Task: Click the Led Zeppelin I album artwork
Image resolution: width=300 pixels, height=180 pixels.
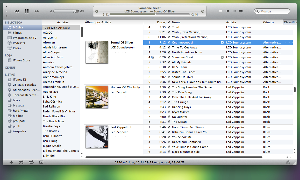Action: pyautogui.click(x=97, y=137)
